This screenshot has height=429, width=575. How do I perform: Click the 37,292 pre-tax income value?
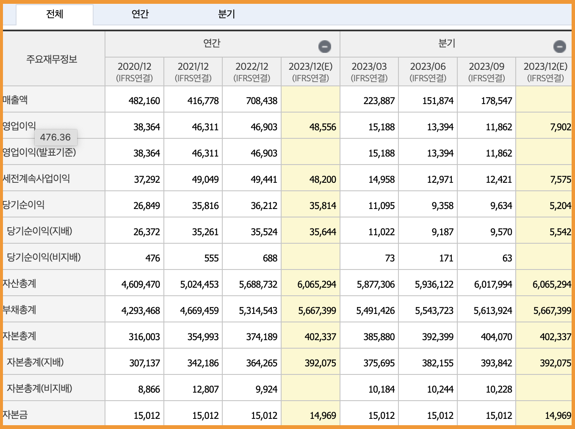pyautogui.click(x=147, y=179)
